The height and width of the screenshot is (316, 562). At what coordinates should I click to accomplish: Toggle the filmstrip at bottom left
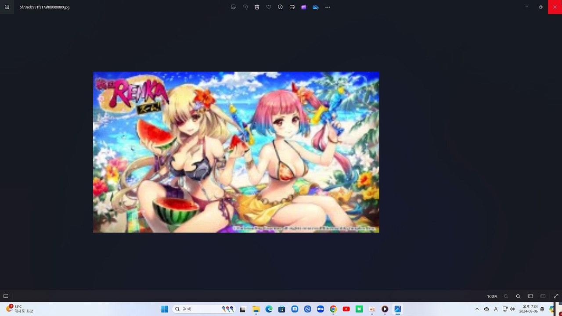pos(6,296)
